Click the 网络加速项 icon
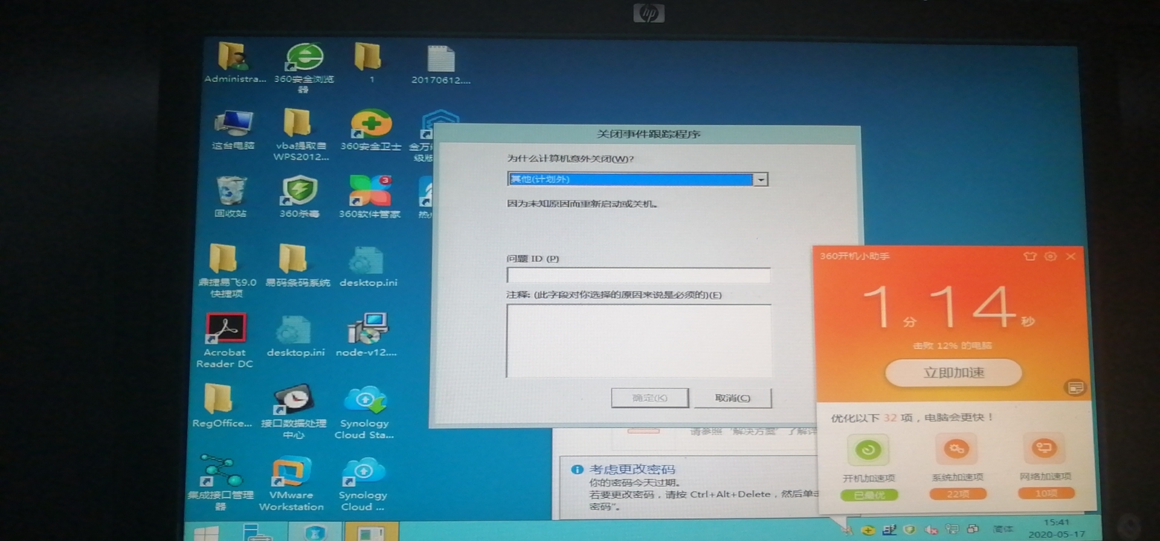 [1045, 448]
